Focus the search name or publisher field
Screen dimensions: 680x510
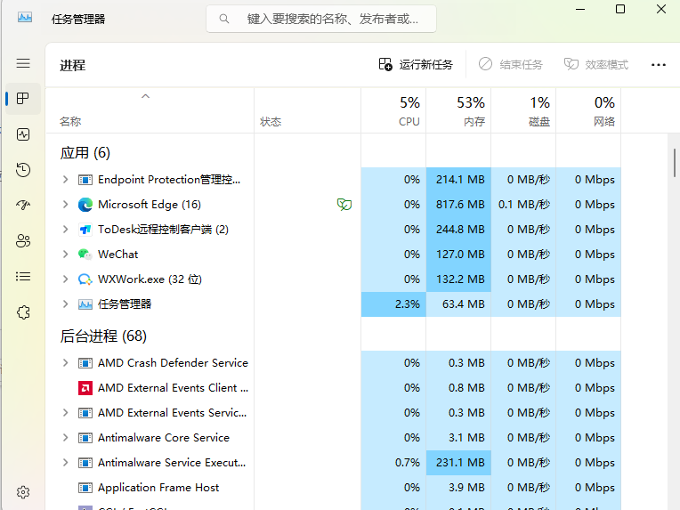tap(321, 19)
